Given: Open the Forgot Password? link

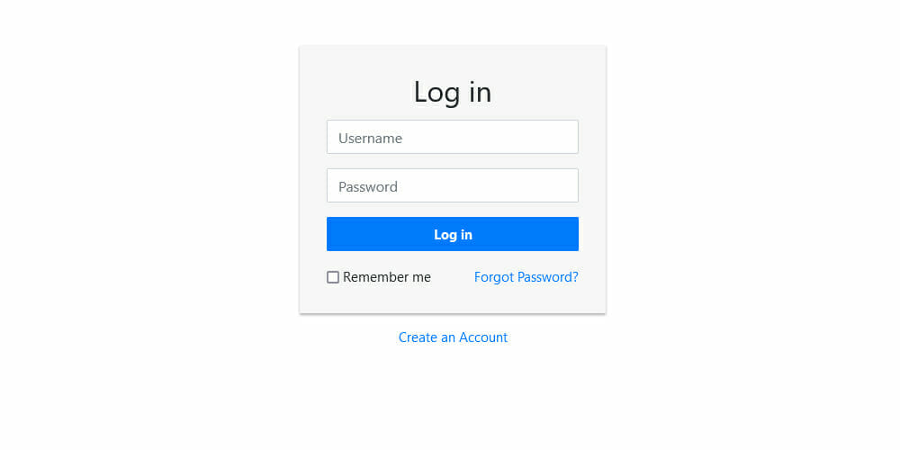Looking at the screenshot, I should coord(526,277).
